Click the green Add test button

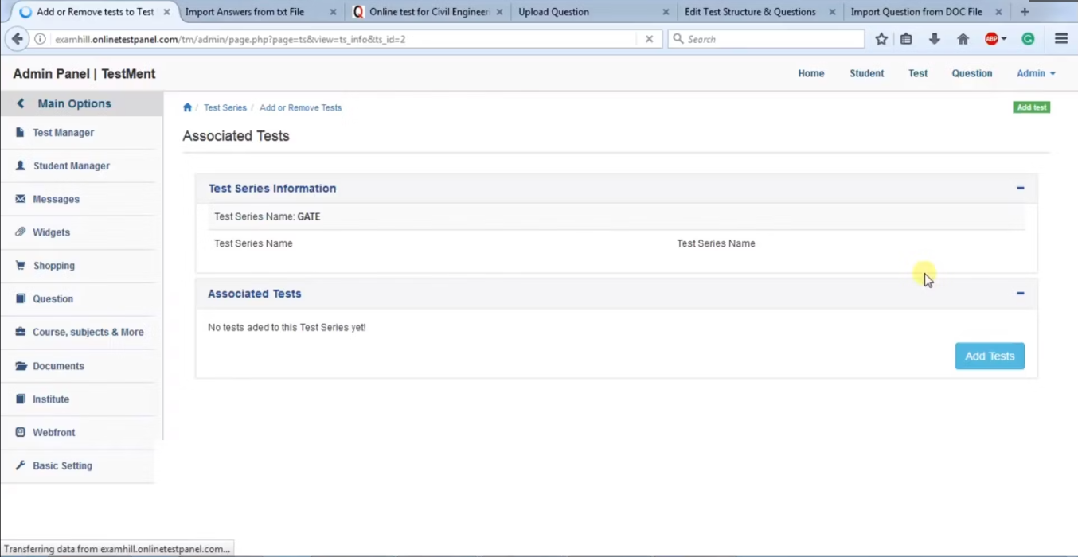coord(1031,107)
